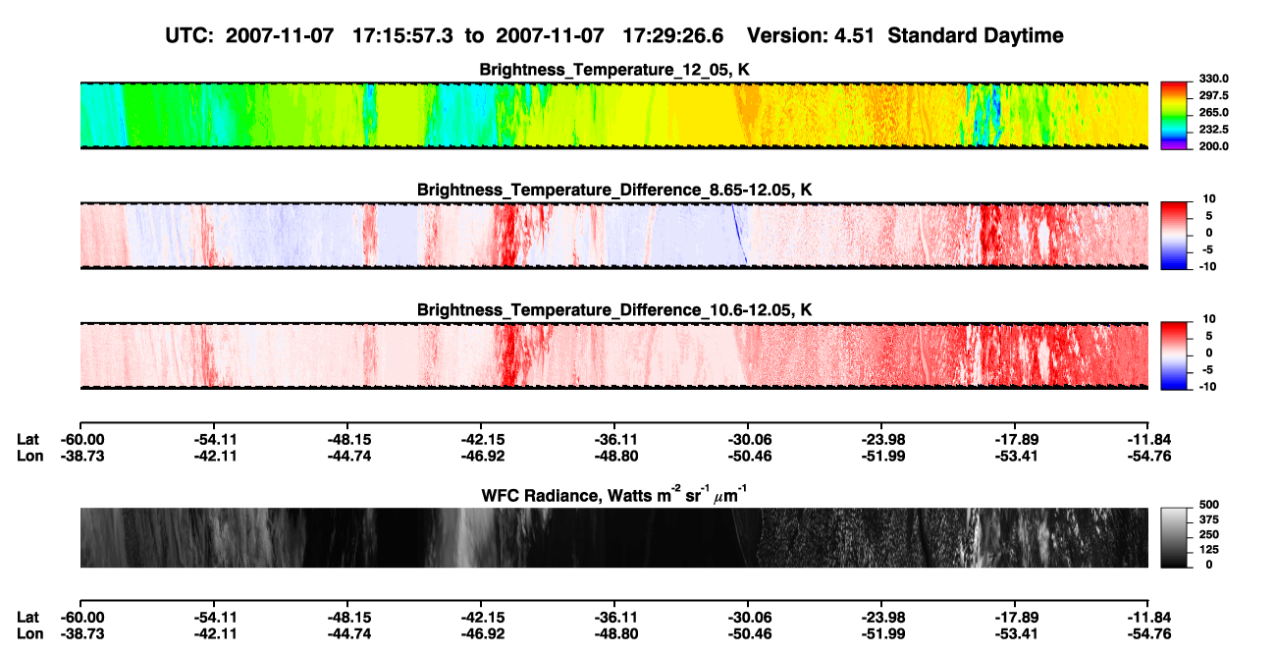1276x655 pixels.
Task: Click the 330.0 to 200.0 rainbow colorbar
Action: click(1174, 116)
